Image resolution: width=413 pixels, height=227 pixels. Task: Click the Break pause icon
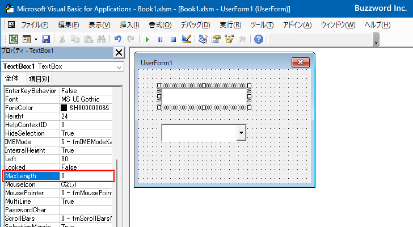pos(160,40)
